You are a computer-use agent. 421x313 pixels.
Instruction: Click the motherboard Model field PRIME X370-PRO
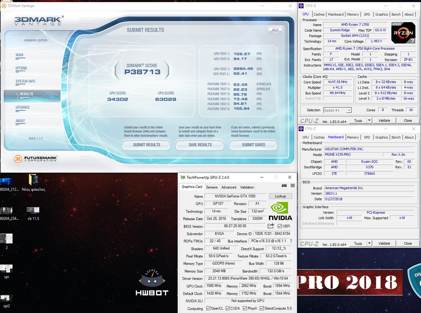pos(353,154)
